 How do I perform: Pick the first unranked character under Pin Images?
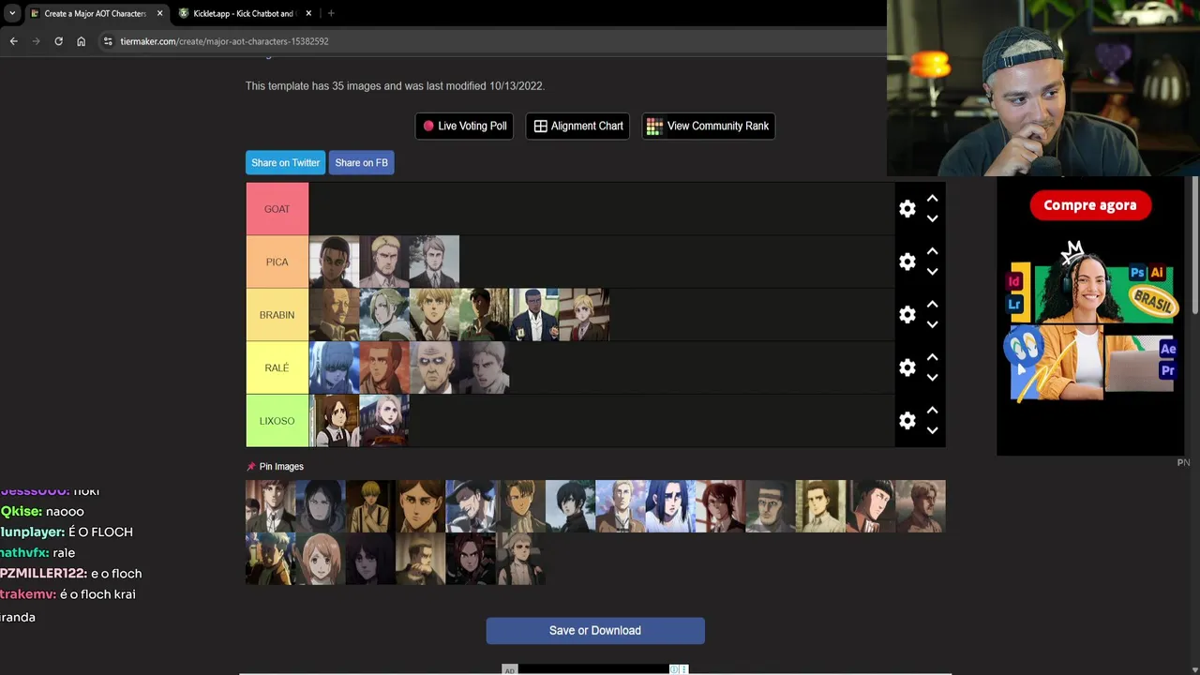coord(270,506)
